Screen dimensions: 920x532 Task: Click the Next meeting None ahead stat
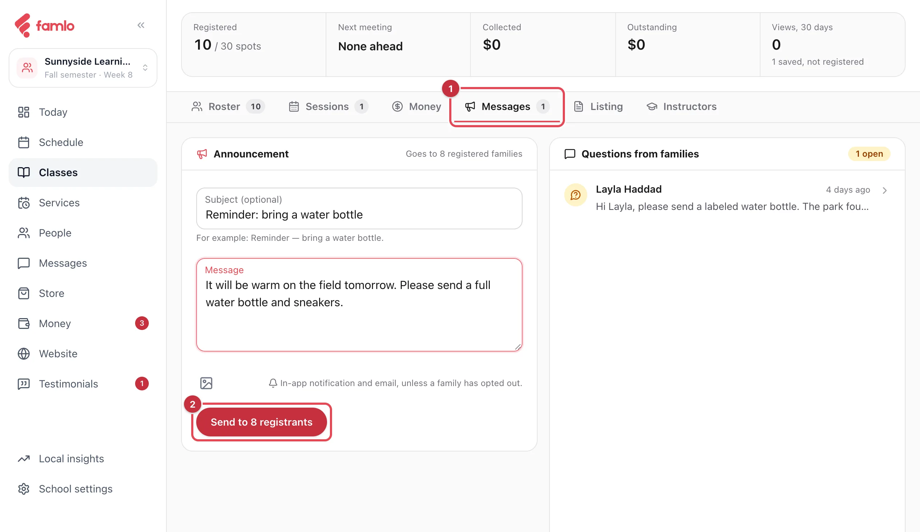398,45
